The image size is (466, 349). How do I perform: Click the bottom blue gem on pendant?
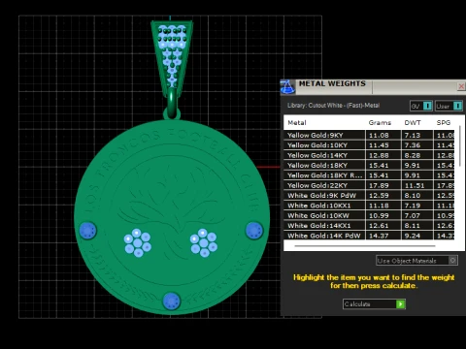pyautogui.click(x=172, y=301)
